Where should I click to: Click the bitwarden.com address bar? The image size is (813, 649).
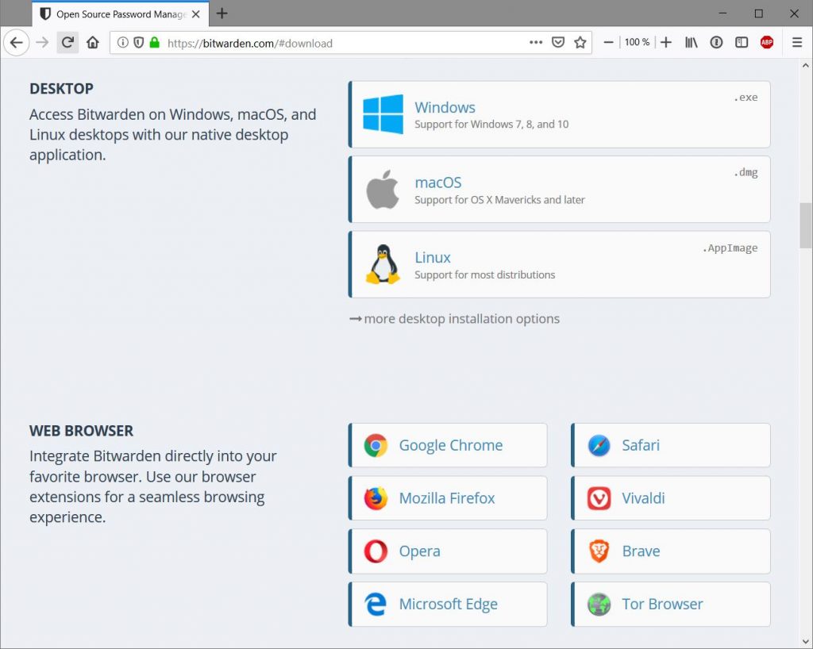pos(341,43)
